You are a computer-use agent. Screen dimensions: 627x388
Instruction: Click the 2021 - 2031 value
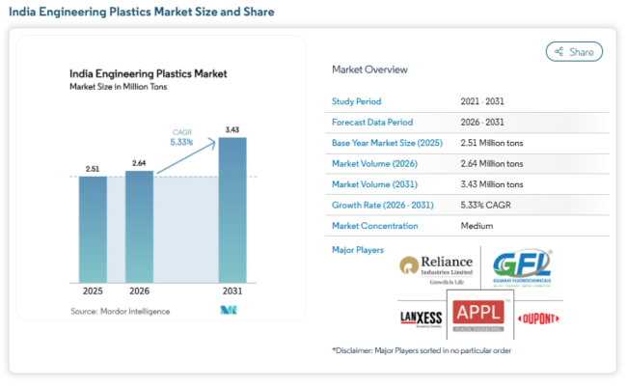482,101
